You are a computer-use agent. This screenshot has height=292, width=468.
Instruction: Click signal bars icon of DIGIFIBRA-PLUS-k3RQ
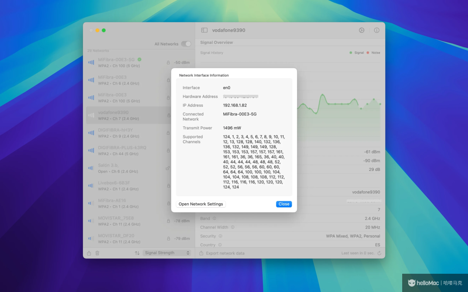(91, 150)
